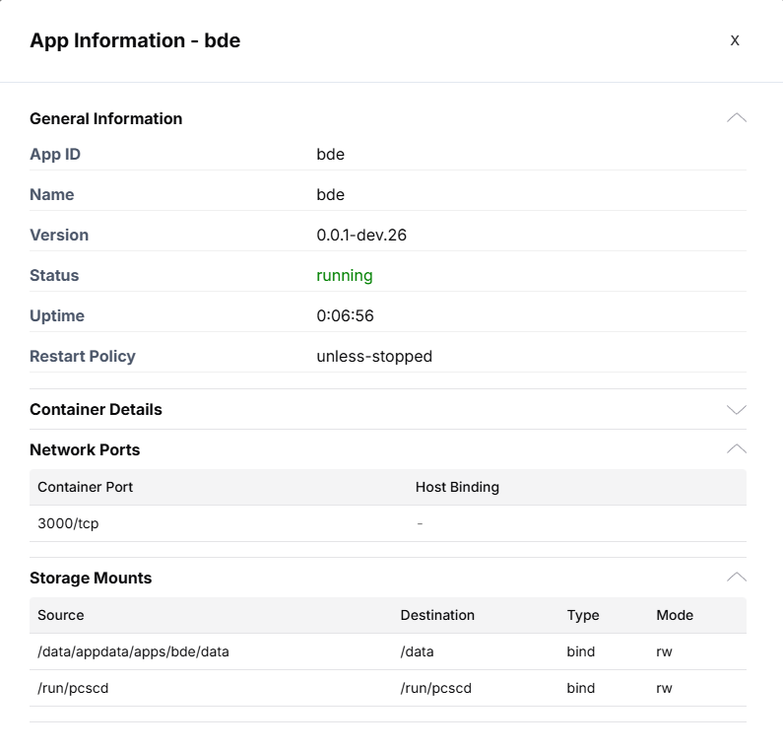Image resolution: width=783 pixels, height=751 pixels.
Task: Click the Source column header
Action: coord(61,615)
